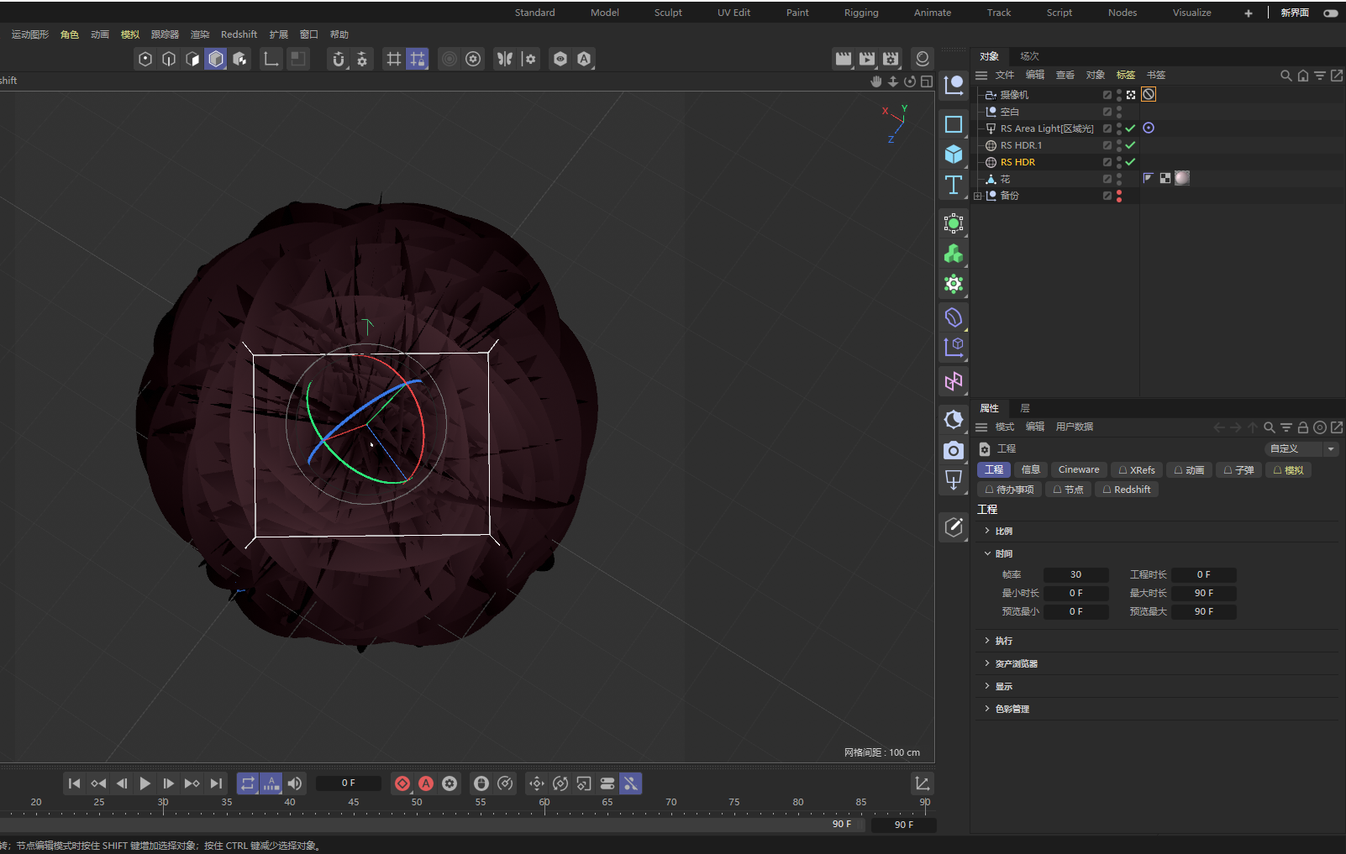Image resolution: width=1346 pixels, height=854 pixels.
Task: Render to Picture Viewer
Action: click(866, 59)
